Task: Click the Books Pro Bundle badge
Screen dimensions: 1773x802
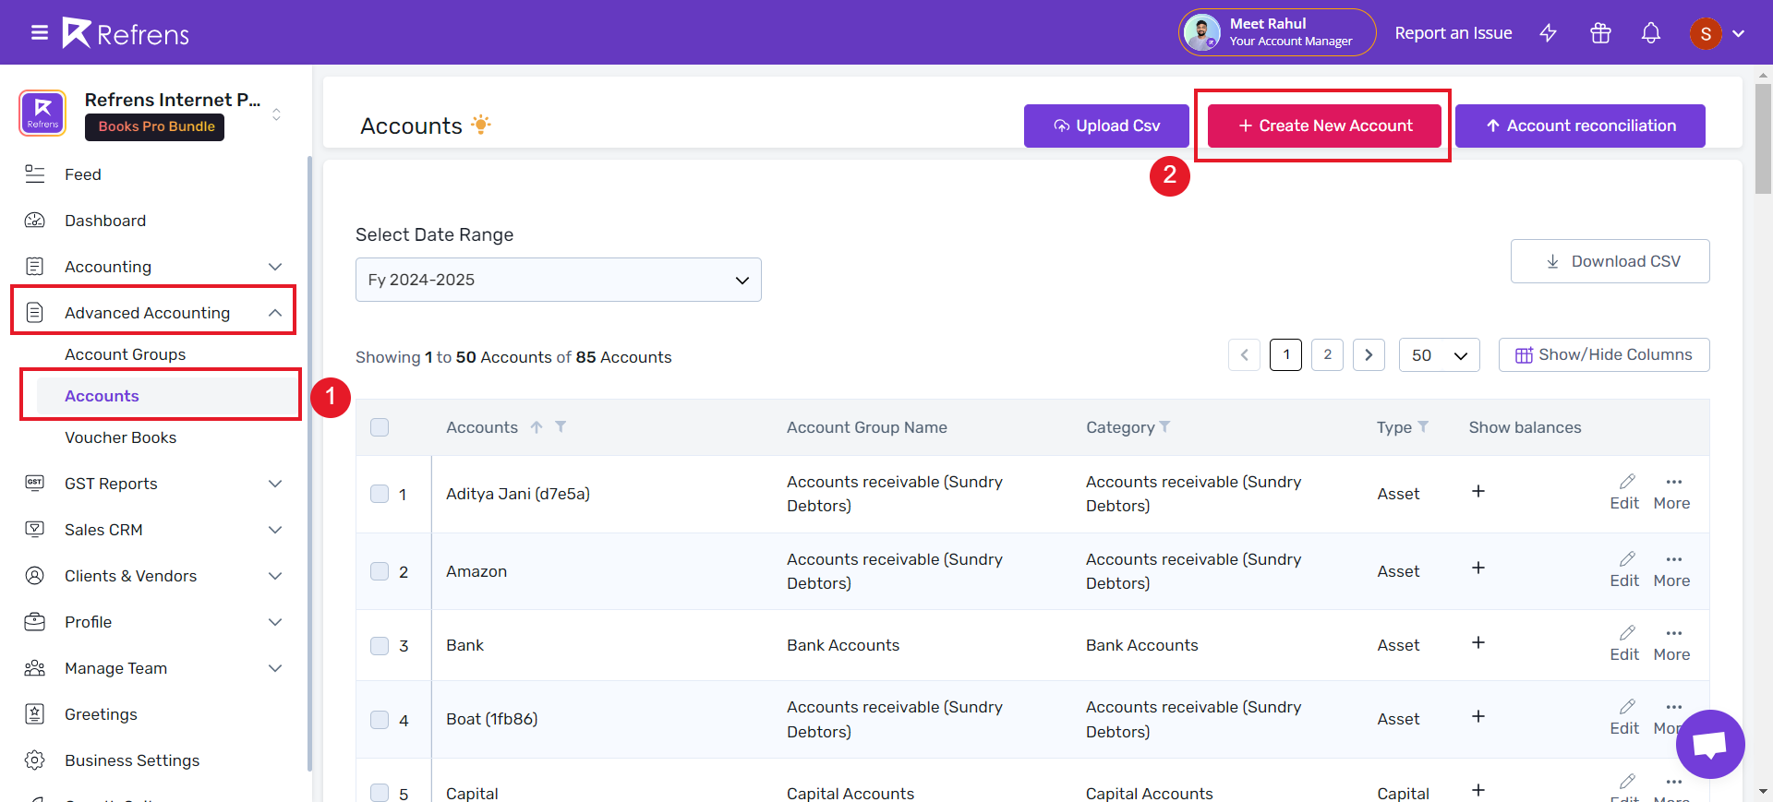Action: coord(155,126)
